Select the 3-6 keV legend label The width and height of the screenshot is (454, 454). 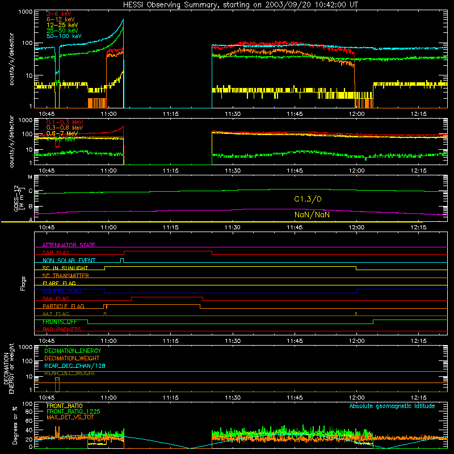pyautogui.click(x=58, y=14)
